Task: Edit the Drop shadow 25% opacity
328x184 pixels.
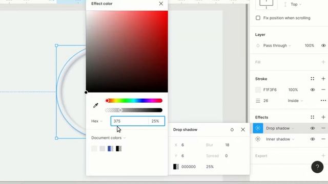Action: pos(210,167)
